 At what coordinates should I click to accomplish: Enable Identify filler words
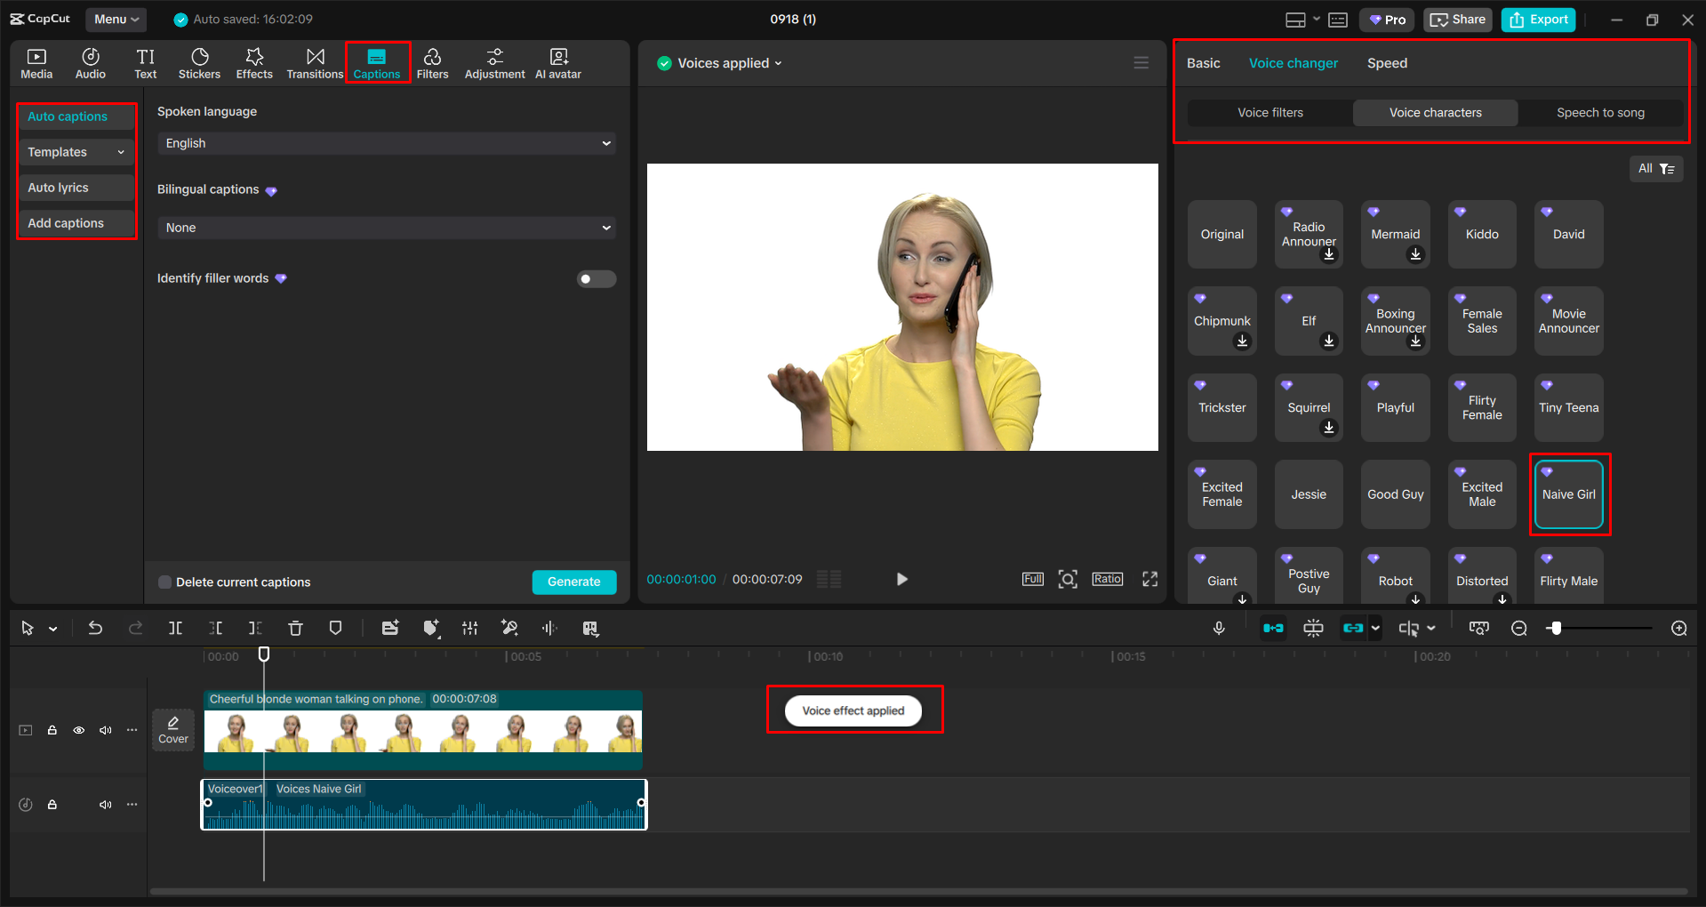tap(596, 278)
